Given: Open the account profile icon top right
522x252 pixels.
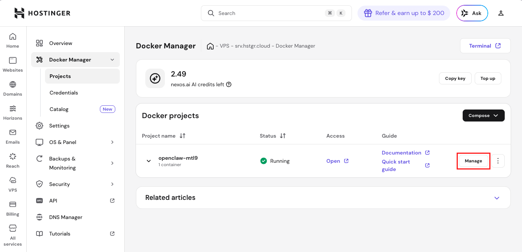Looking at the screenshot, I should pos(501,13).
